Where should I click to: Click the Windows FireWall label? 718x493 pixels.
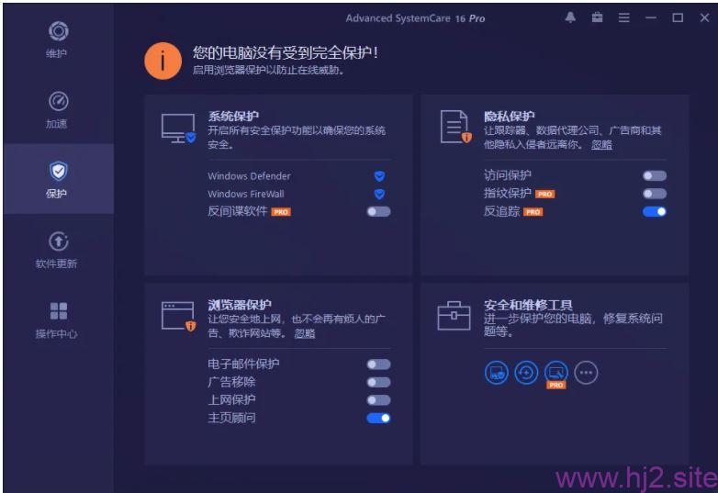pos(246,194)
